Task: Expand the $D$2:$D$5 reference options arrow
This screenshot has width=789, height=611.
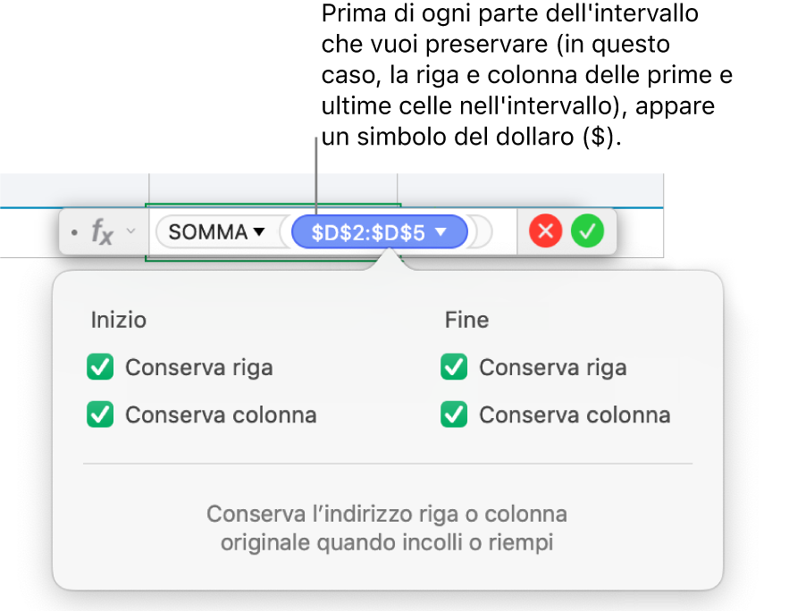Action: coord(441,232)
